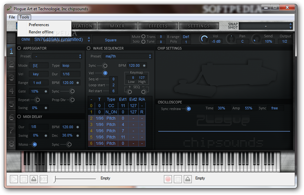
Task: Click arpeggiator BPM sync dot
Action: (x=77, y=83)
